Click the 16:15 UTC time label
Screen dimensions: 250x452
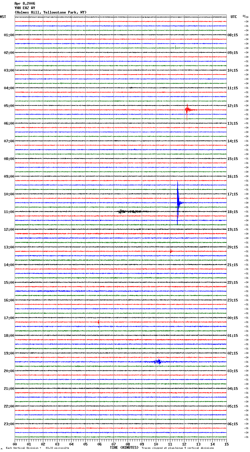coord(233,176)
